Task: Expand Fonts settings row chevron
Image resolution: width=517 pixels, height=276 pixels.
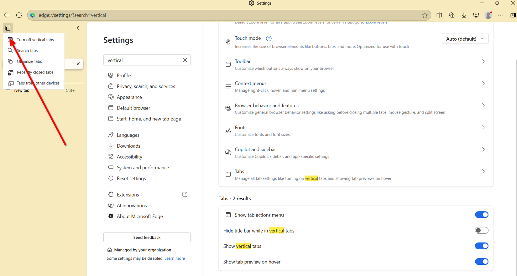Action: pos(483,127)
